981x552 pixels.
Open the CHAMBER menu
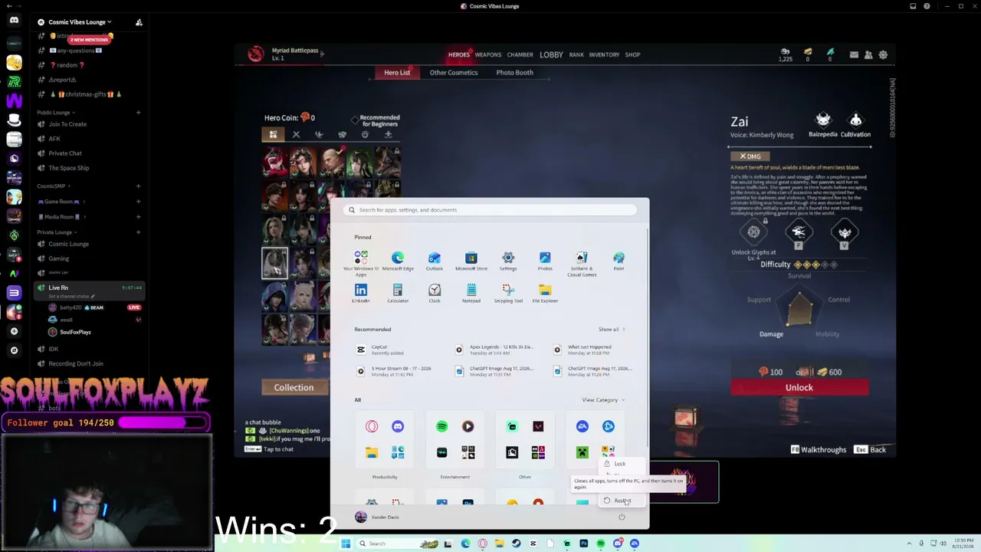(520, 55)
